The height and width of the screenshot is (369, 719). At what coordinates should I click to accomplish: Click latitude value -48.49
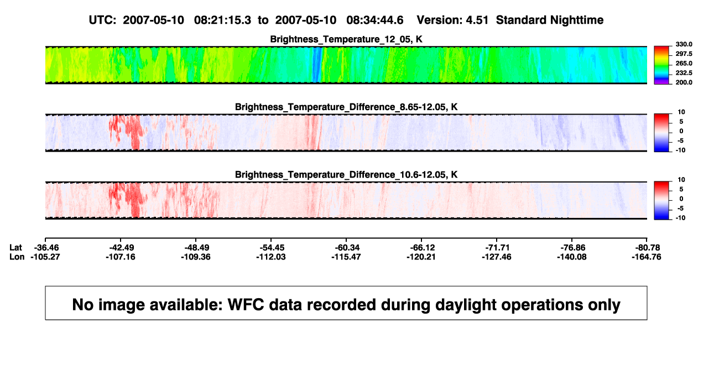pos(196,247)
